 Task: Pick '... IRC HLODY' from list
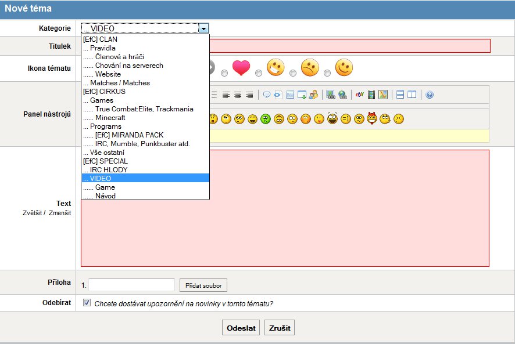[x=145, y=170]
